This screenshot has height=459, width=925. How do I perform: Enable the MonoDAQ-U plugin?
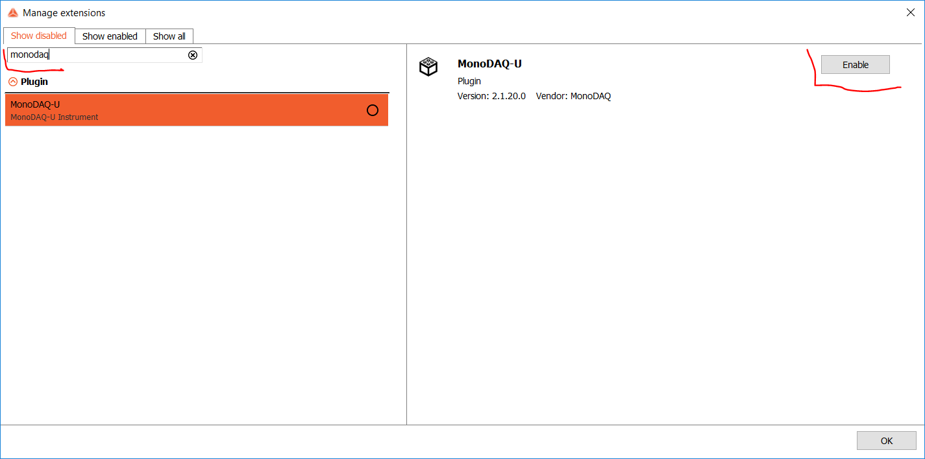[x=855, y=65]
